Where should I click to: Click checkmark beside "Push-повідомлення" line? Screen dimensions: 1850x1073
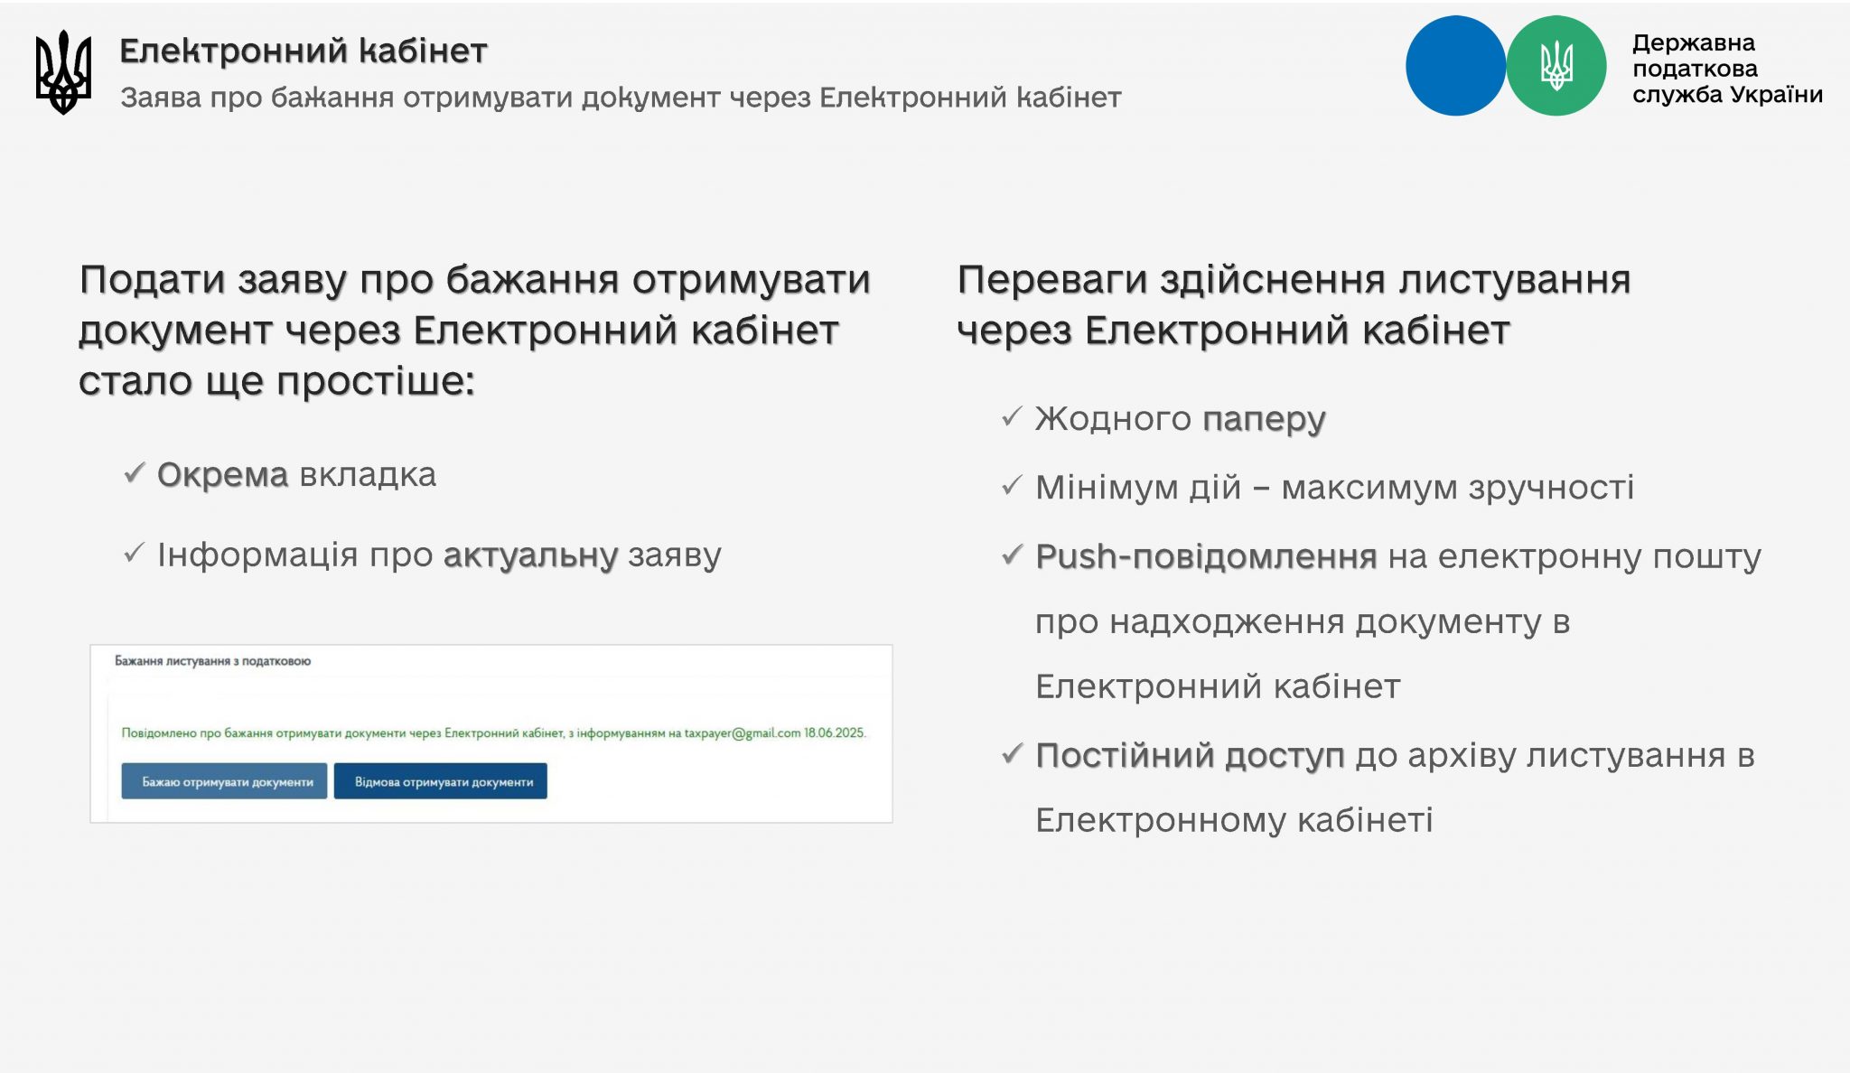tap(1012, 555)
